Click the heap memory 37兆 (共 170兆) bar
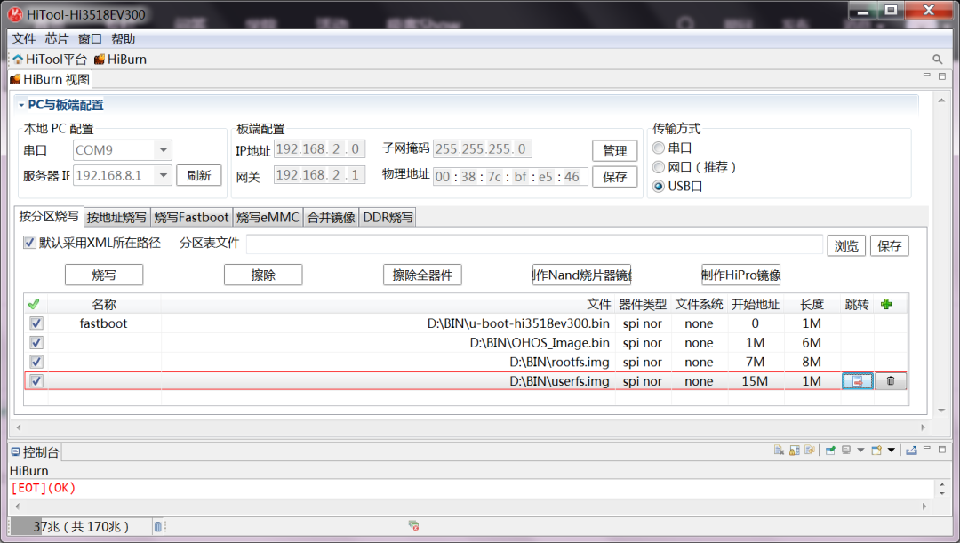 [x=81, y=526]
